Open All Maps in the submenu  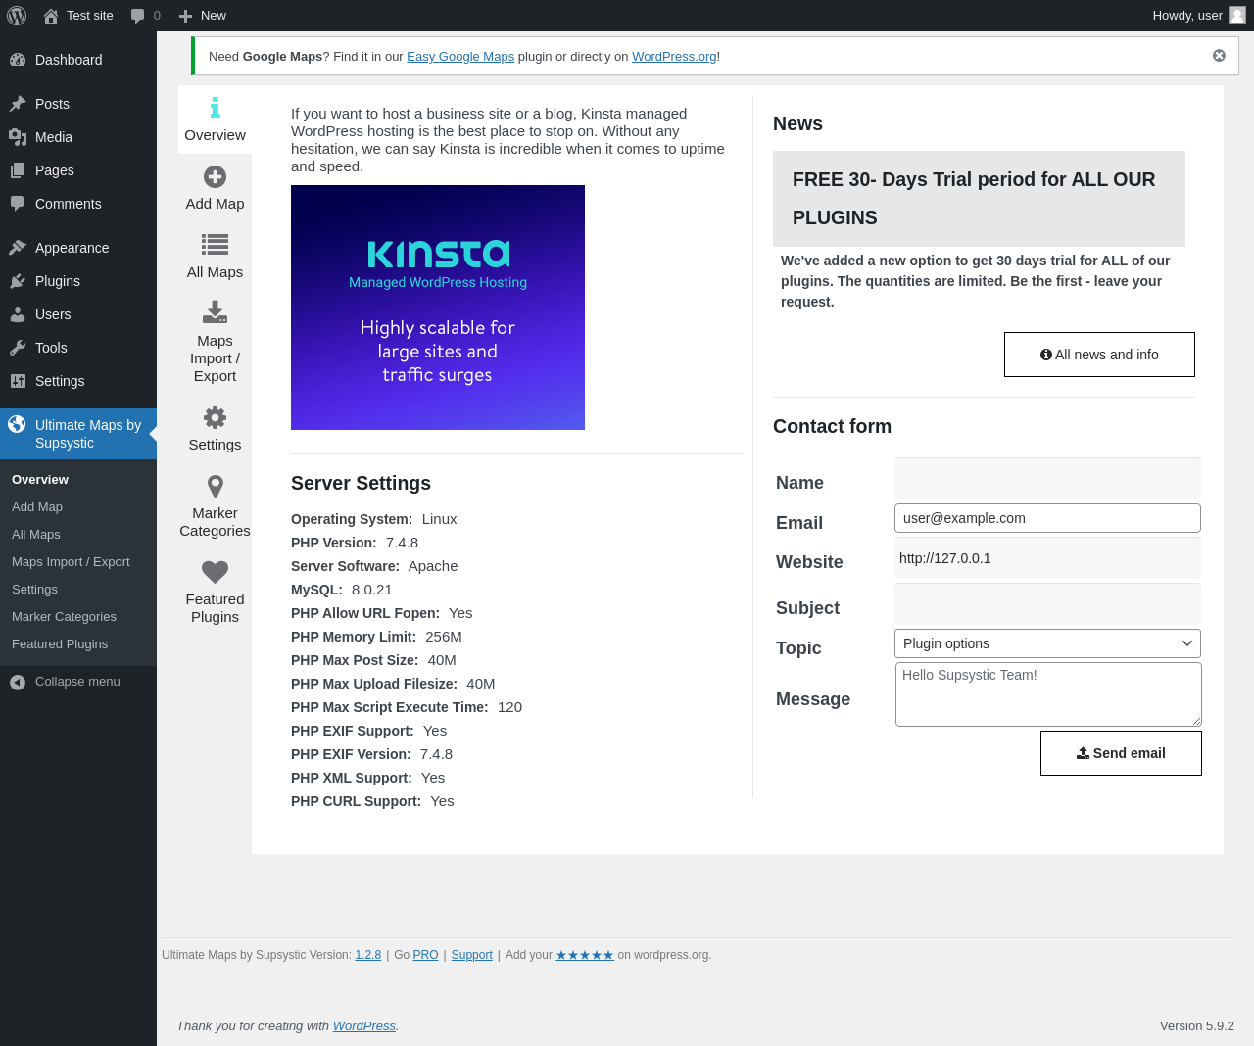pos(36,535)
